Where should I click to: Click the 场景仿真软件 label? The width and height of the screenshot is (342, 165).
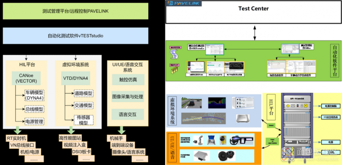(x=276, y=75)
